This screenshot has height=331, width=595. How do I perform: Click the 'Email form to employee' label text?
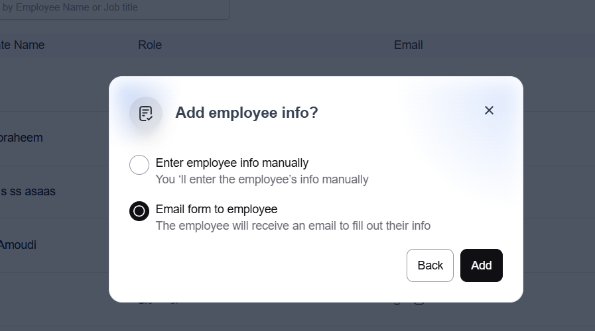[x=216, y=209]
